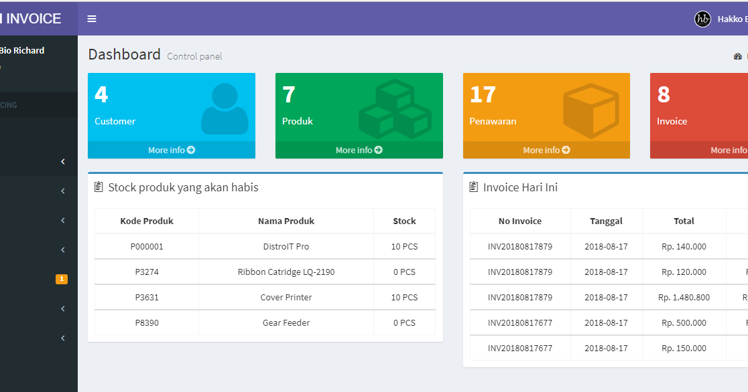Open the hamburger navigation menu
Viewport: 748px width, 392px height.
pyautogui.click(x=91, y=19)
